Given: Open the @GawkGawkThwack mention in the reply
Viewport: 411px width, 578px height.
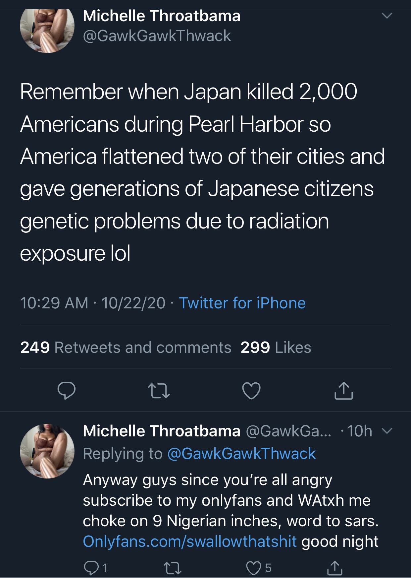Looking at the screenshot, I should [241, 454].
